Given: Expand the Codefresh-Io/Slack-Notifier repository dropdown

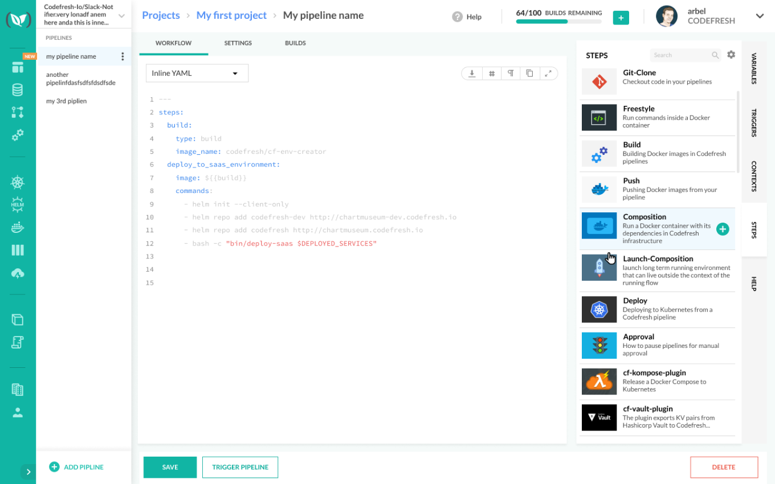Looking at the screenshot, I should pos(121,16).
